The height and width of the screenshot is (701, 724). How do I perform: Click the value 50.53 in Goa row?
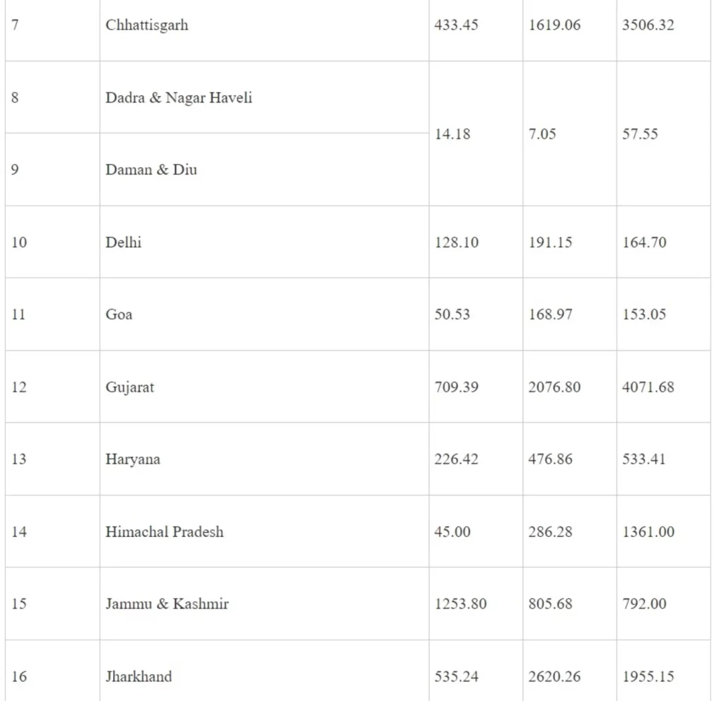click(452, 314)
